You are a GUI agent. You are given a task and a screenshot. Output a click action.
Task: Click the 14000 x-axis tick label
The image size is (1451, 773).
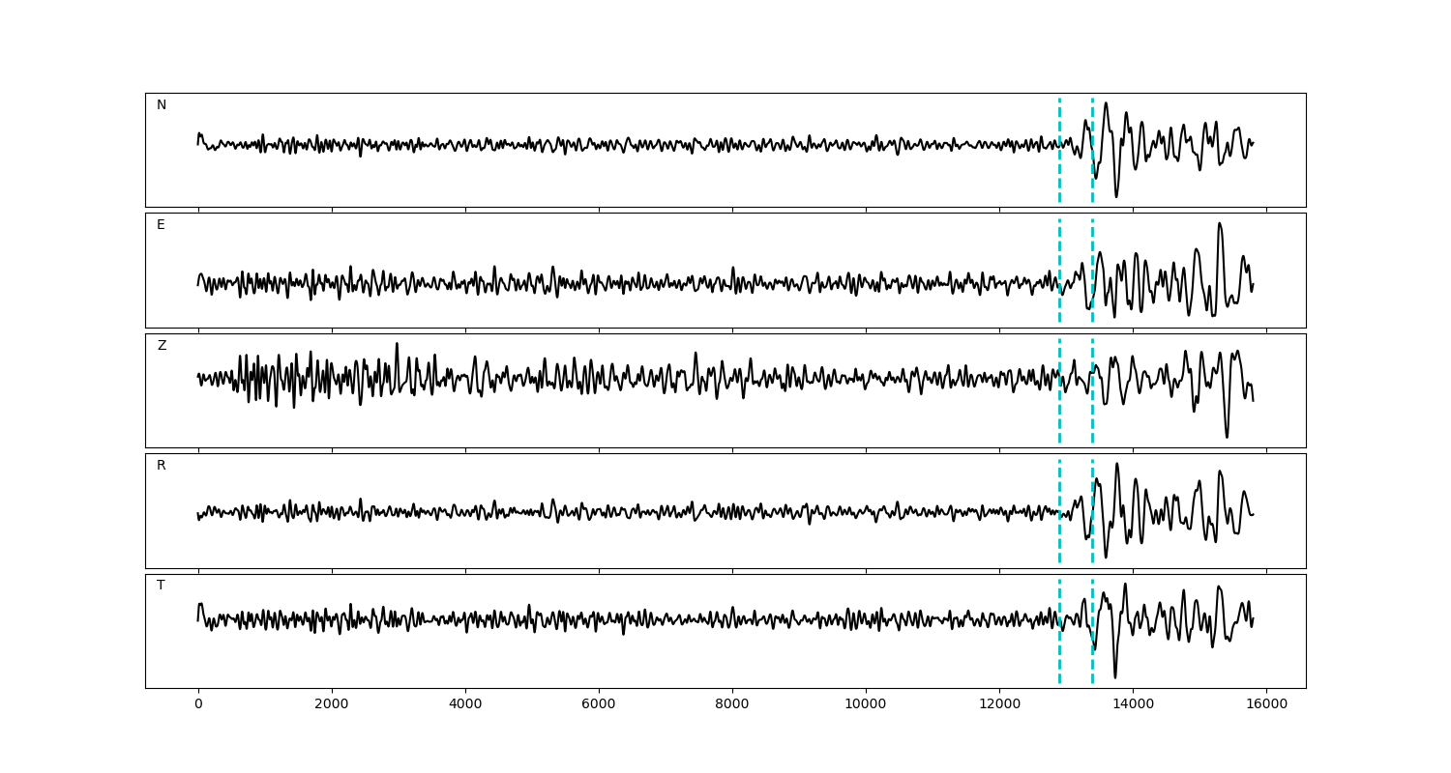point(1133,705)
